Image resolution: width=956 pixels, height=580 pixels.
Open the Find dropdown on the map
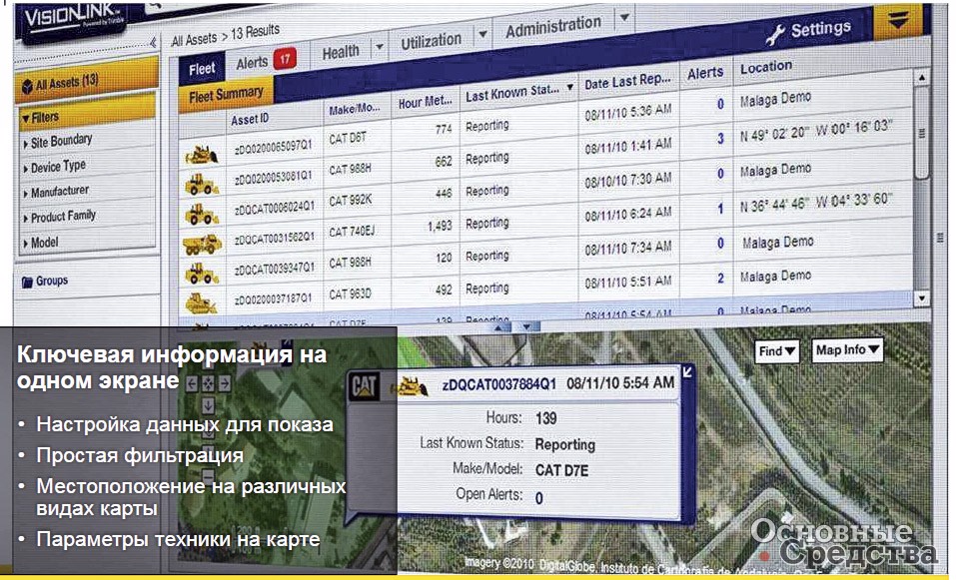777,351
